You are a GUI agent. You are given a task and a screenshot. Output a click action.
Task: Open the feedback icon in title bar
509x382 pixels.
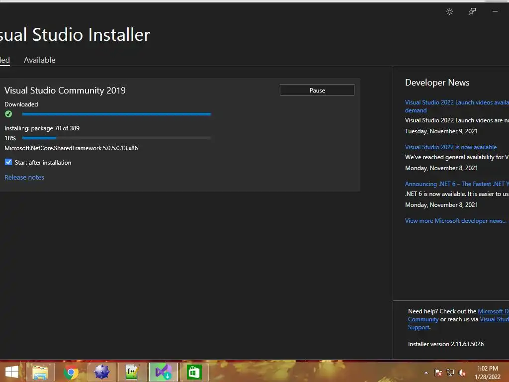pyautogui.click(x=472, y=12)
